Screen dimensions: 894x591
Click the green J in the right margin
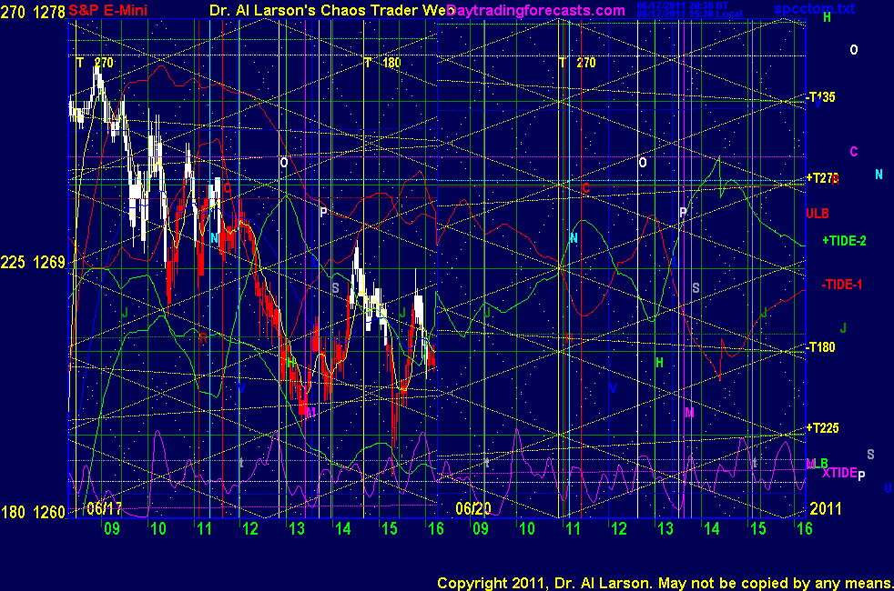[x=843, y=328]
